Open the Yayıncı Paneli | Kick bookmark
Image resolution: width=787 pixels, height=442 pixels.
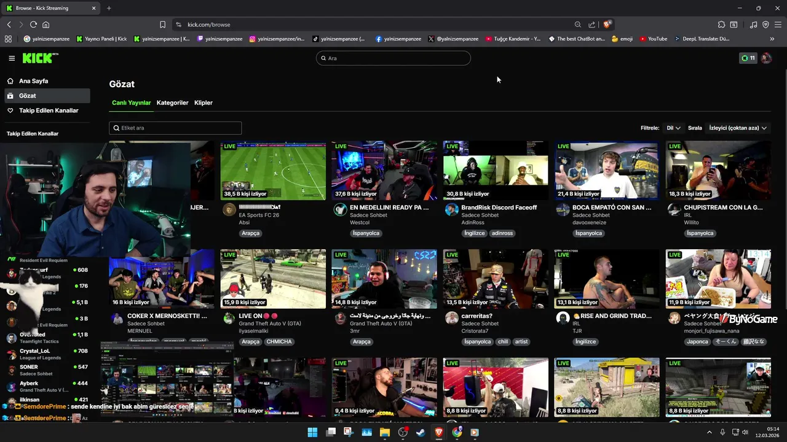pyautogui.click(x=101, y=39)
